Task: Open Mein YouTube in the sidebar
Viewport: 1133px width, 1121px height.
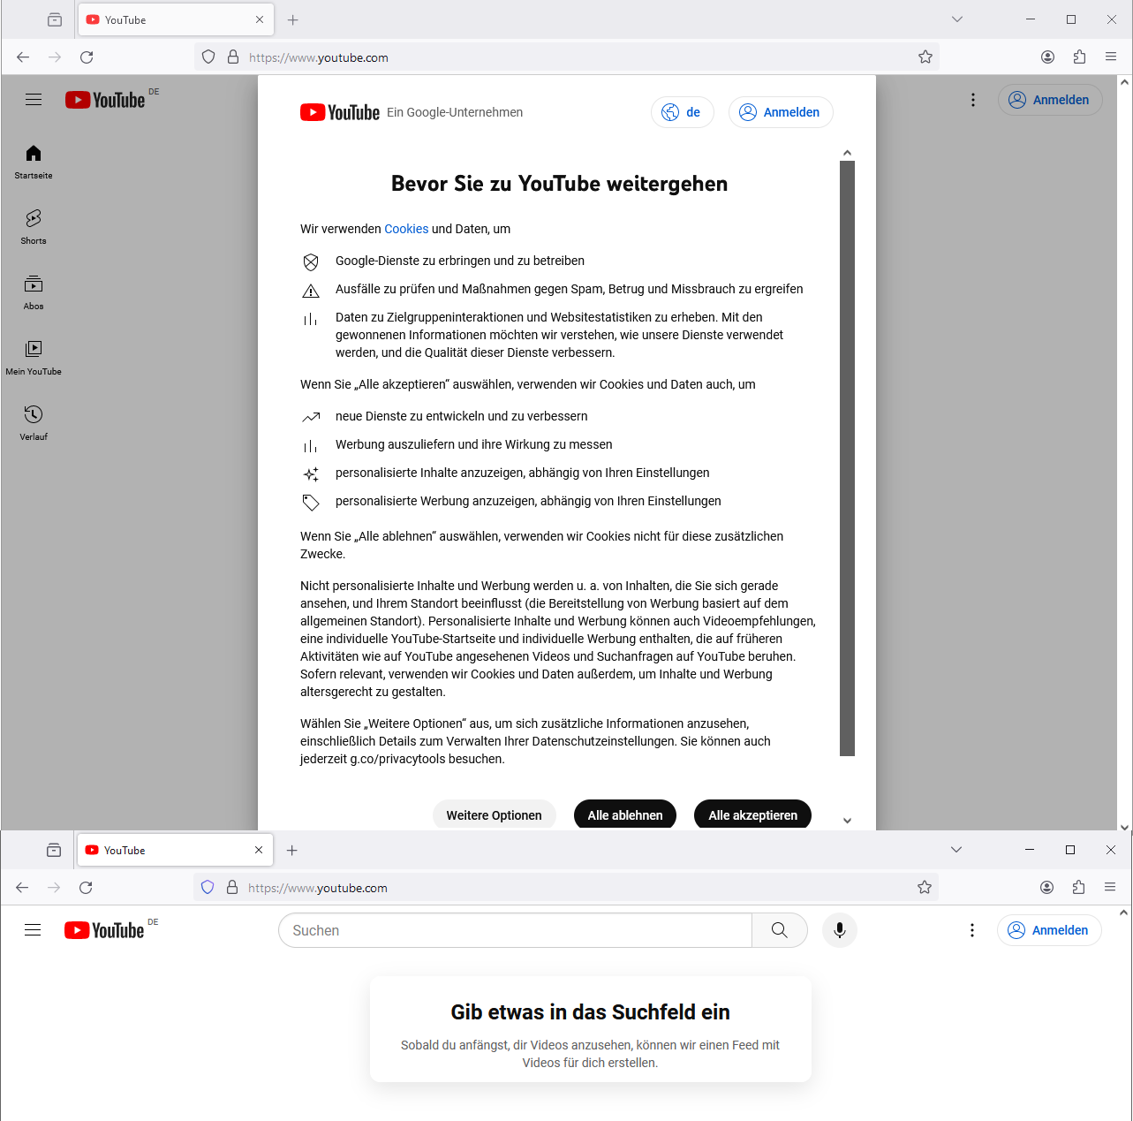Action: pos(34,358)
